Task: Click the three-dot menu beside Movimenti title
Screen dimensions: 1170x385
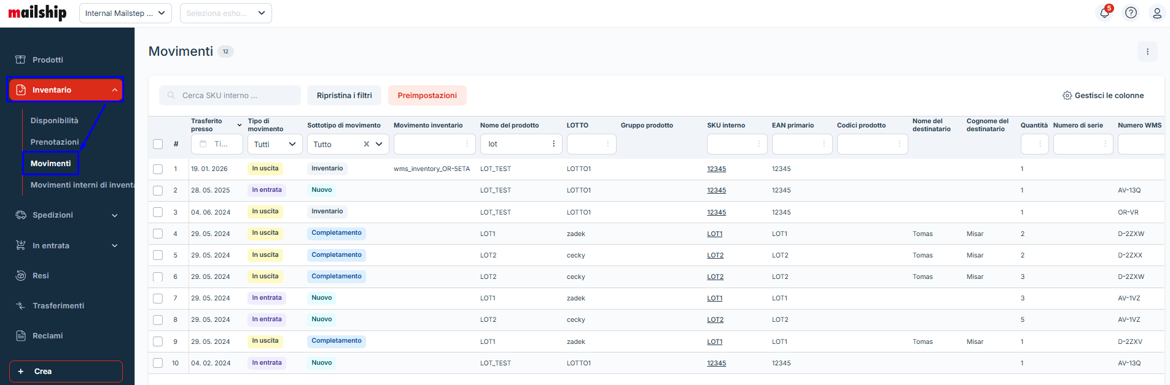Action: tap(1147, 51)
